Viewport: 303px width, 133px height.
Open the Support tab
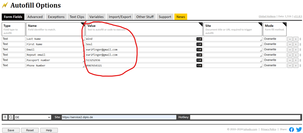165,17
